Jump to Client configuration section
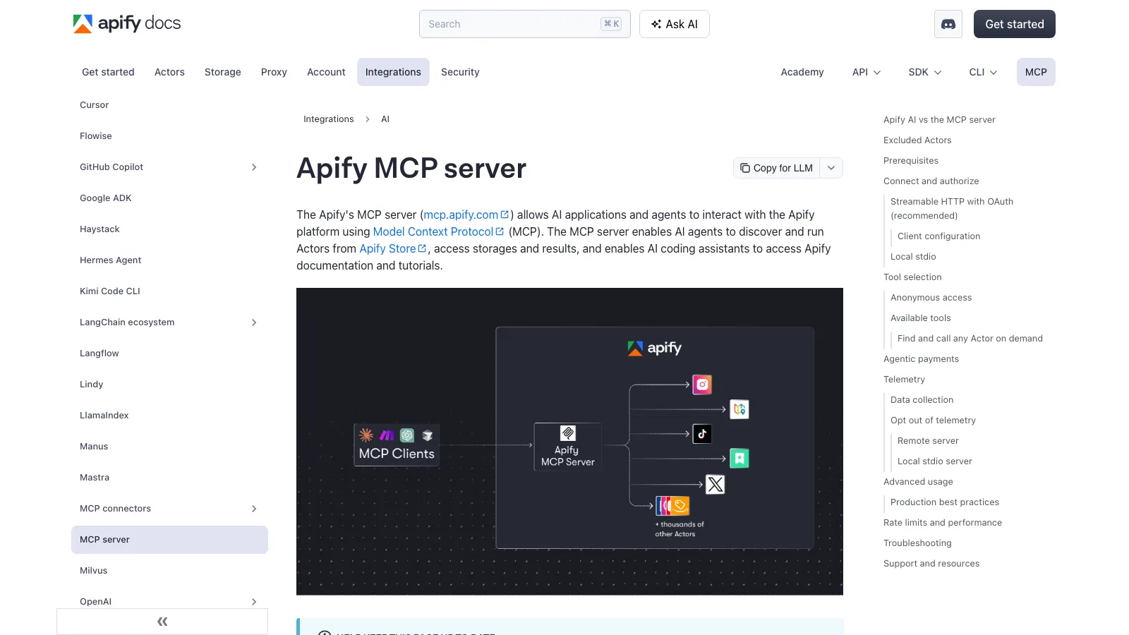The height and width of the screenshot is (635, 1129). (x=938, y=236)
